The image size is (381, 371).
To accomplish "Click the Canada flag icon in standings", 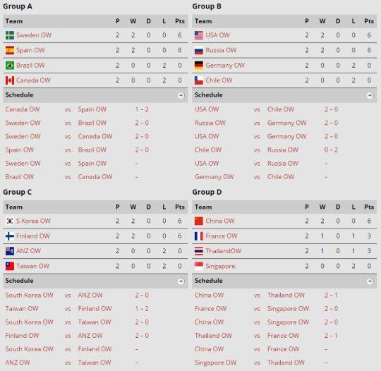I will tap(10, 80).
